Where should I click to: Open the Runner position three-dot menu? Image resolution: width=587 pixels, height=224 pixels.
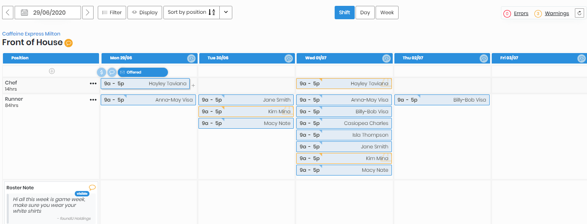[93, 100]
